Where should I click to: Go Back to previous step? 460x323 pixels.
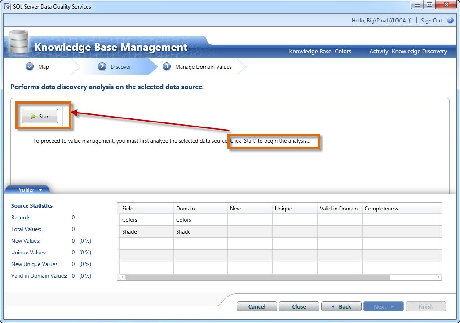coord(341,306)
